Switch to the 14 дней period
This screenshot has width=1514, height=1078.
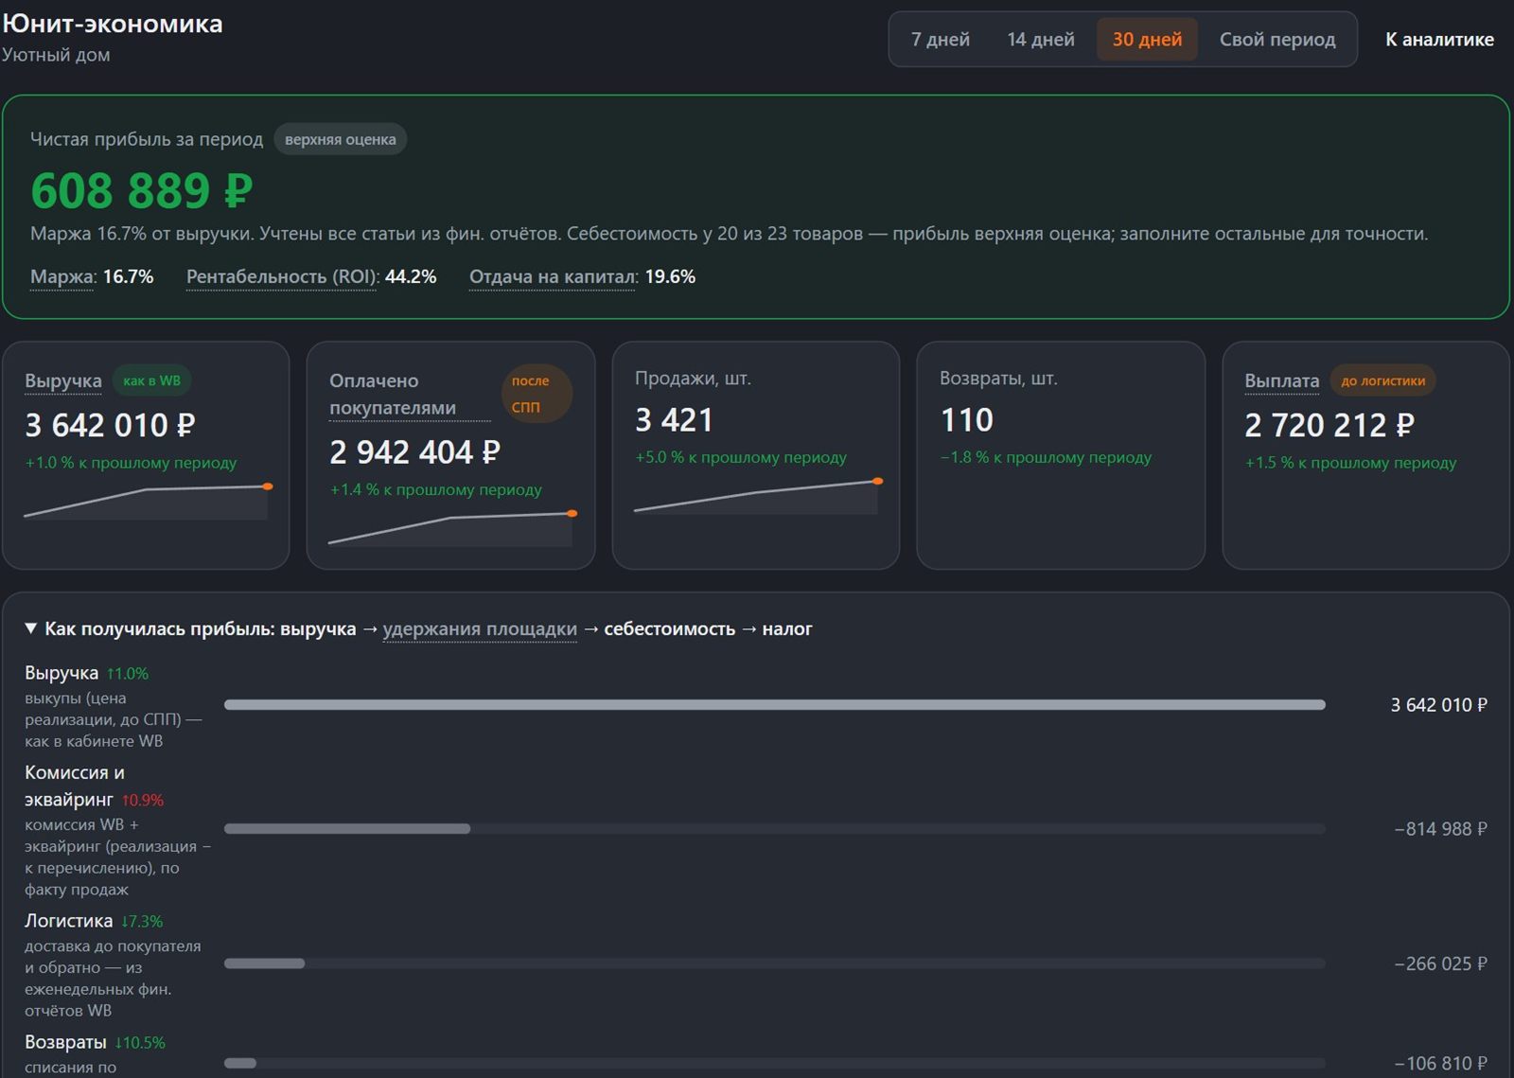point(1041,40)
